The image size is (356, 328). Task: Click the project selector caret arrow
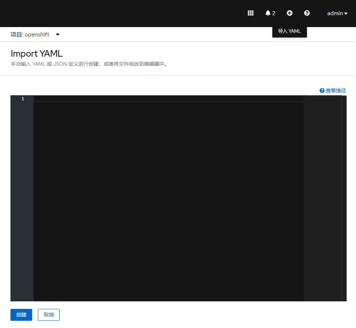point(57,34)
